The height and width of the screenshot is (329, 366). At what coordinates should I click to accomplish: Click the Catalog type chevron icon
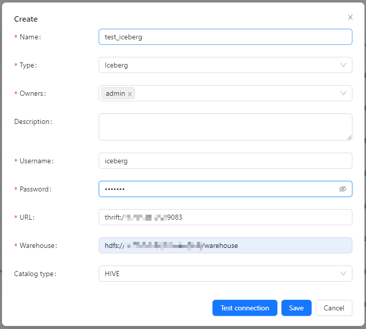click(x=343, y=274)
